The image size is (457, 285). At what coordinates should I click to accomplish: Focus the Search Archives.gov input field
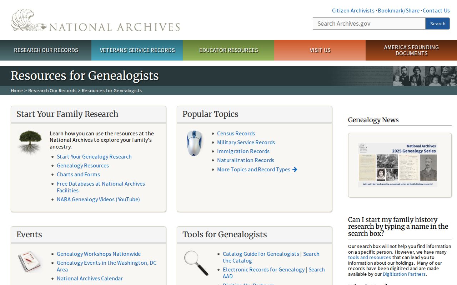(x=369, y=24)
